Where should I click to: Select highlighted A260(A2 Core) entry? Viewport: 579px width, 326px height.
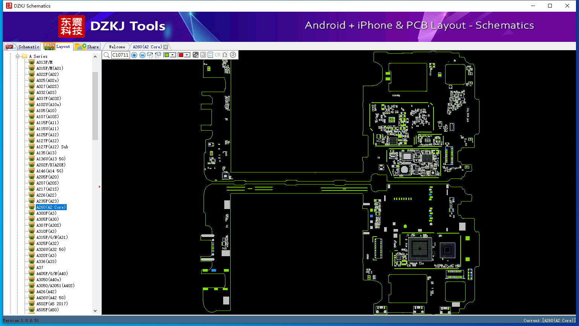pyautogui.click(x=51, y=207)
